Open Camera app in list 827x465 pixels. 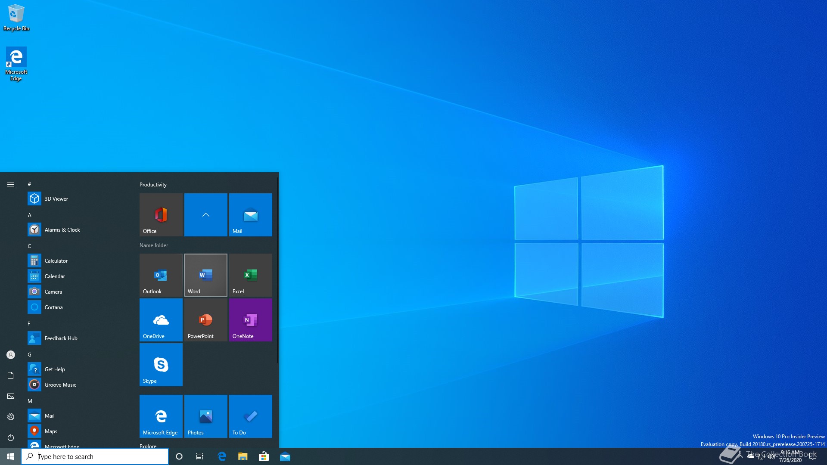pyautogui.click(x=78, y=291)
